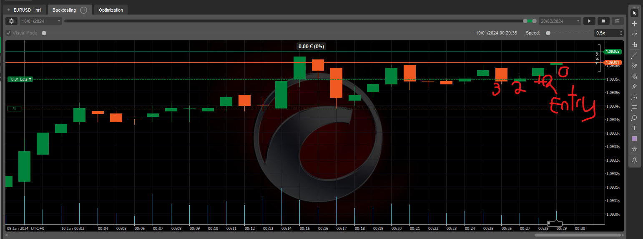Click the Speed slider handle
643x239 pixels.
(548, 33)
